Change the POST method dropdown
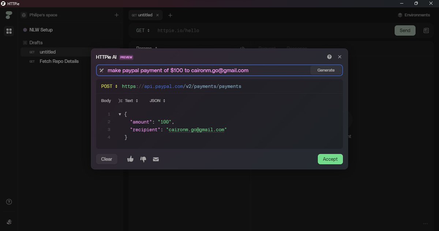The width and height of the screenshot is (439, 231). (x=109, y=86)
